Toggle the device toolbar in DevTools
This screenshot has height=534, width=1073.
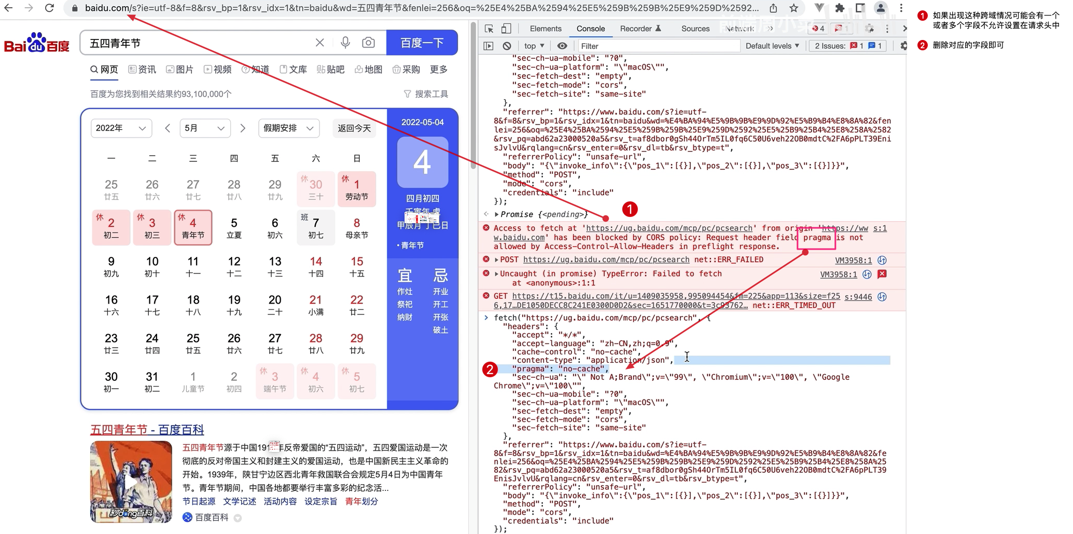click(506, 29)
